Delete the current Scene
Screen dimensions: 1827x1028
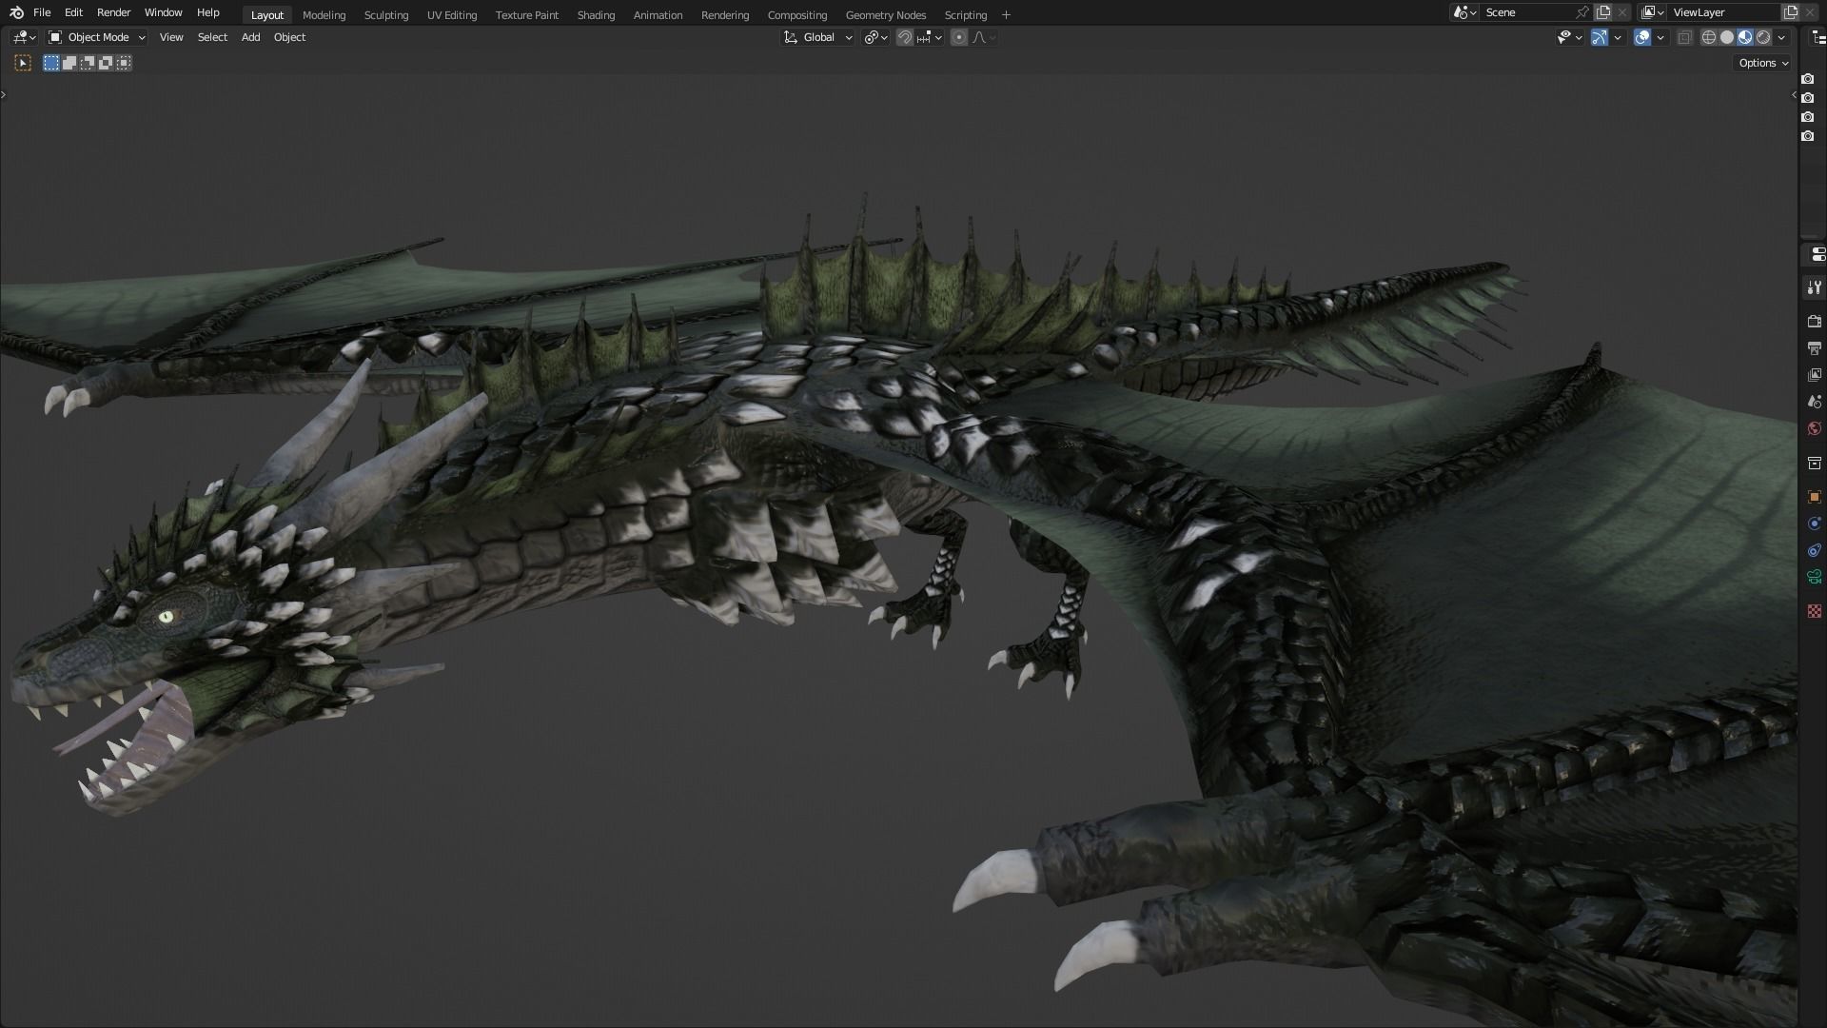[x=1622, y=12]
